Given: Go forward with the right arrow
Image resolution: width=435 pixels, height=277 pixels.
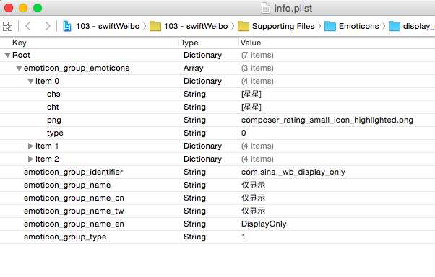Looking at the screenshot, I should 48,26.
